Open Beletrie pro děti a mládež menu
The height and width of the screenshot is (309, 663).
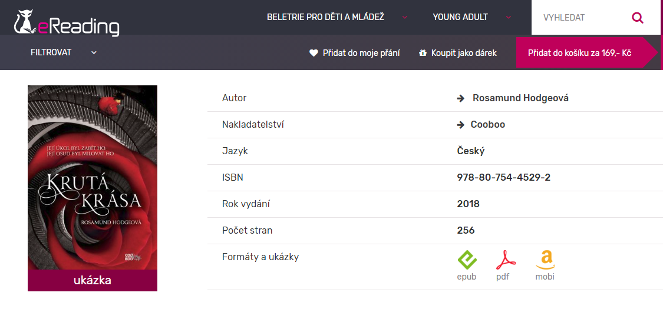tap(325, 17)
